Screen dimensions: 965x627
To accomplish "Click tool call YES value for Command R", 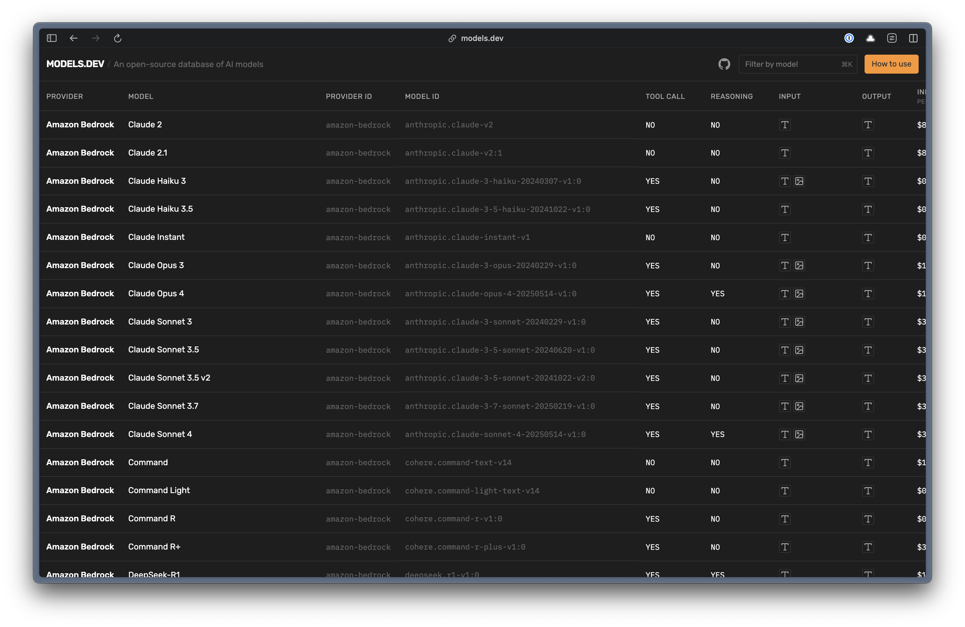I will click(x=652, y=519).
